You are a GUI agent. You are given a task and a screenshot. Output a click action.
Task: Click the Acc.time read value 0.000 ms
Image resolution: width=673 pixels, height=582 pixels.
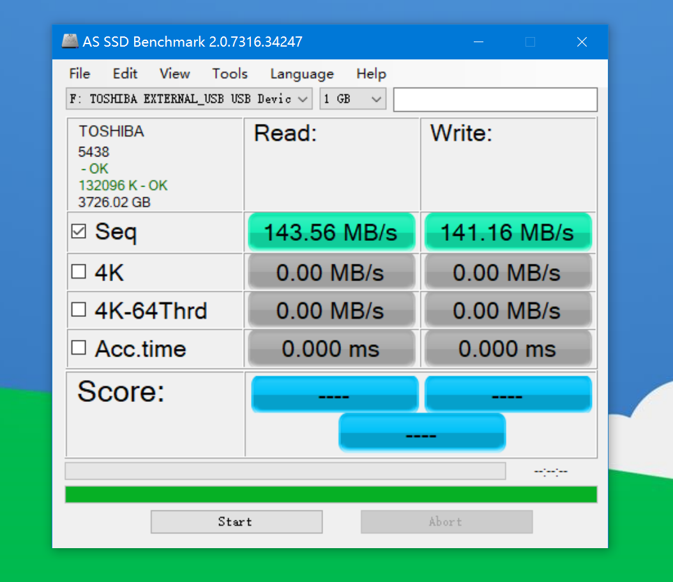click(331, 348)
